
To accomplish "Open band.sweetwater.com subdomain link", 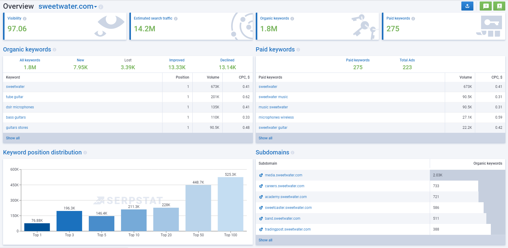I will [283, 219].
